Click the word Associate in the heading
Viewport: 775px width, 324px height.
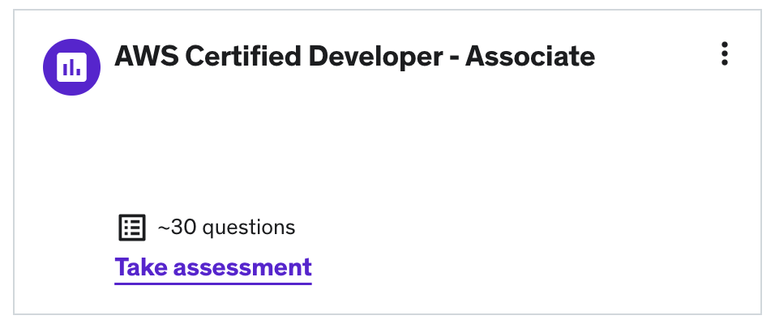tap(529, 56)
